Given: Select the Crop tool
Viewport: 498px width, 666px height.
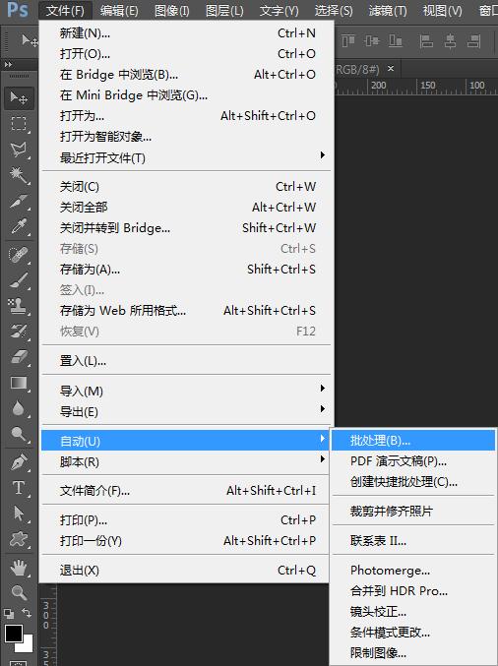Looking at the screenshot, I should (x=19, y=201).
